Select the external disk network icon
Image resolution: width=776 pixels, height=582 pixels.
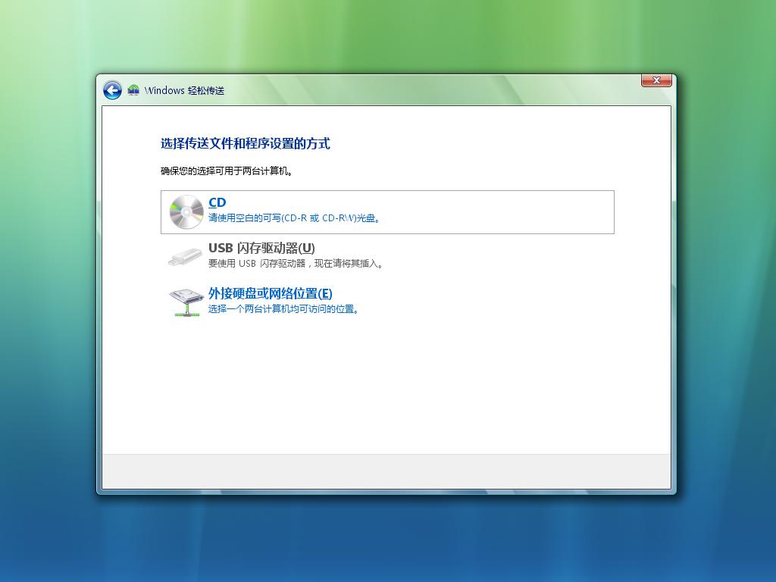coord(186,302)
